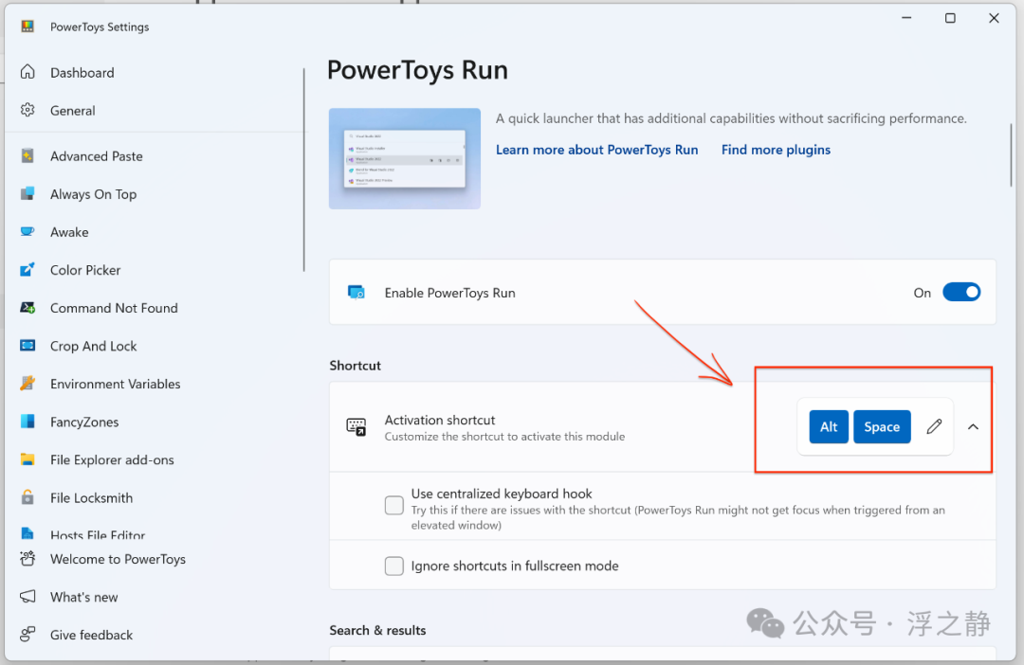Click the File Explorer add-ons folder icon
The height and width of the screenshot is (665, 1024).
tap(27, 458)
